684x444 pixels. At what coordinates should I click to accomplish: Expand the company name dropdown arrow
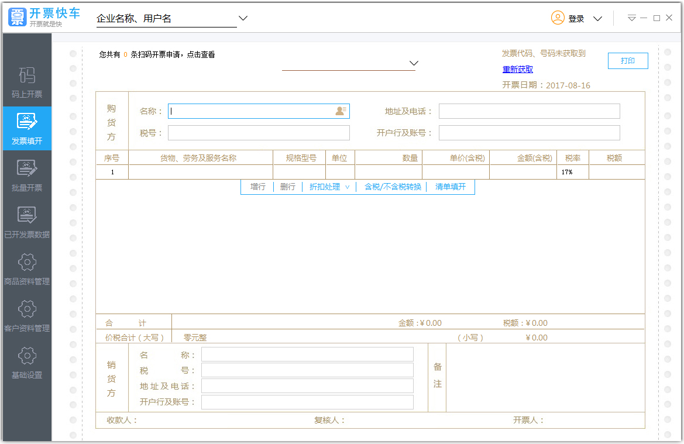click(x=243, y=18)
